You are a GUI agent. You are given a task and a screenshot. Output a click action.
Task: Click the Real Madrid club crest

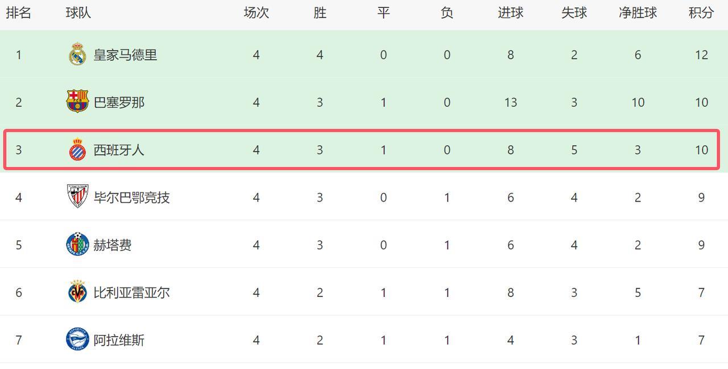(77, 54)
